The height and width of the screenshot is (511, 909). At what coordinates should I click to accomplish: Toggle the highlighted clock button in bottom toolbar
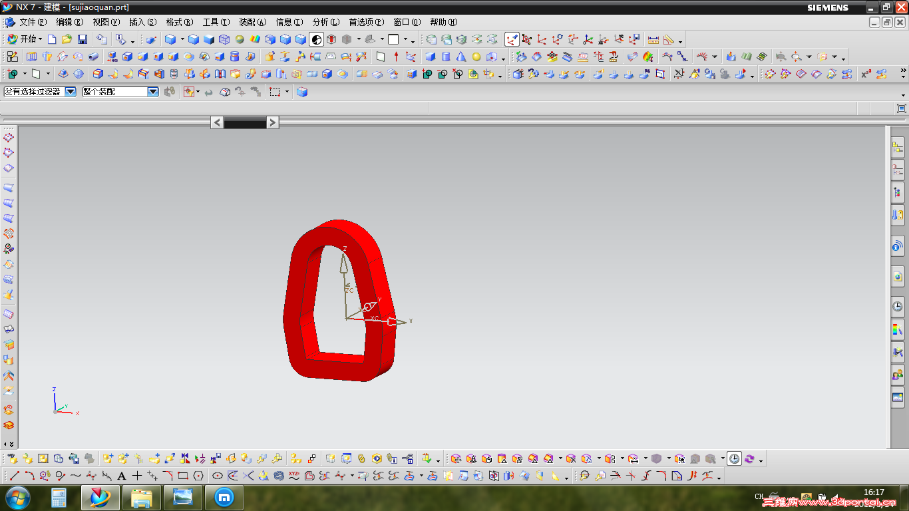click(x=734, y=458)
